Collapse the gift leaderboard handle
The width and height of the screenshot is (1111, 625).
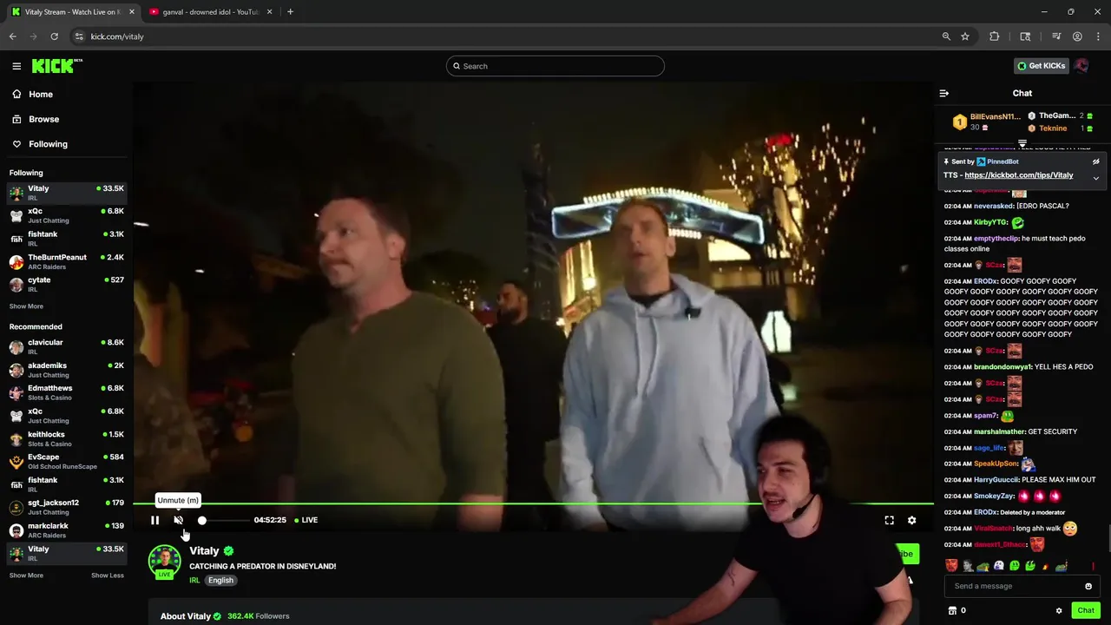click(x=1022, y=143)
